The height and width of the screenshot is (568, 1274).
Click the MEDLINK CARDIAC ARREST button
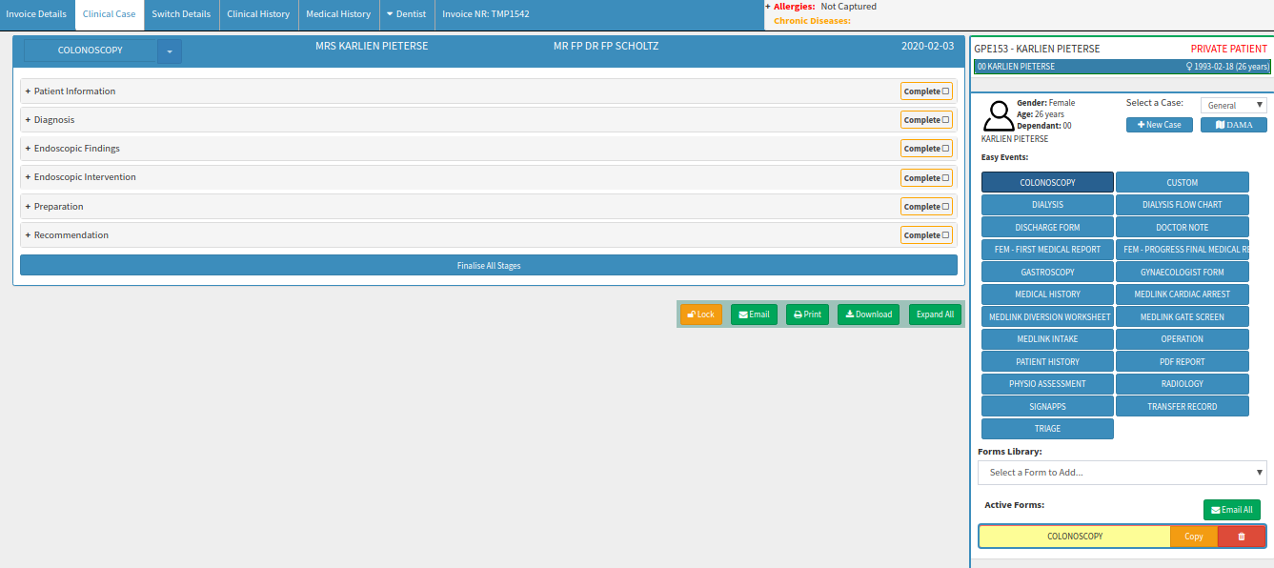[1183, 294]
